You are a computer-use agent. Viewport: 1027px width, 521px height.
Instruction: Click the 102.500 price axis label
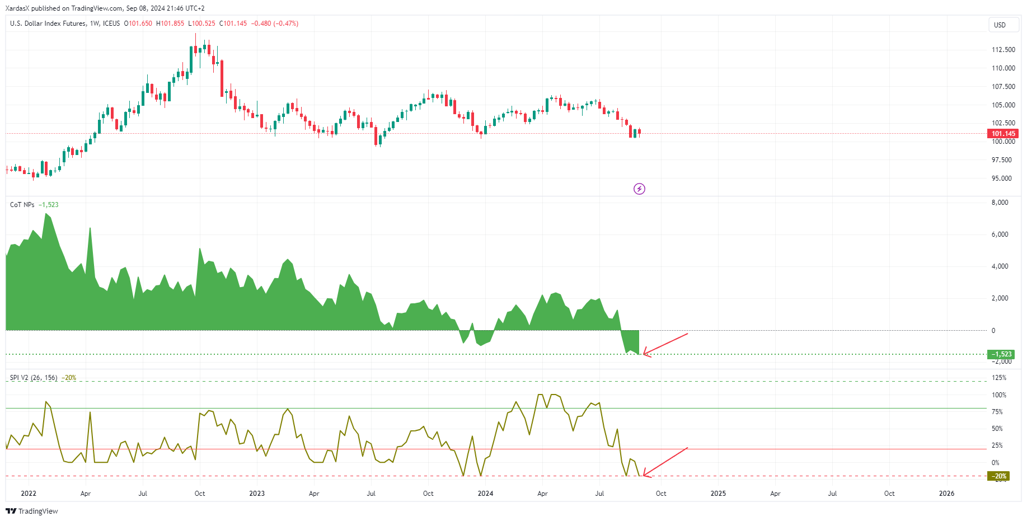tap(1003, 123)
